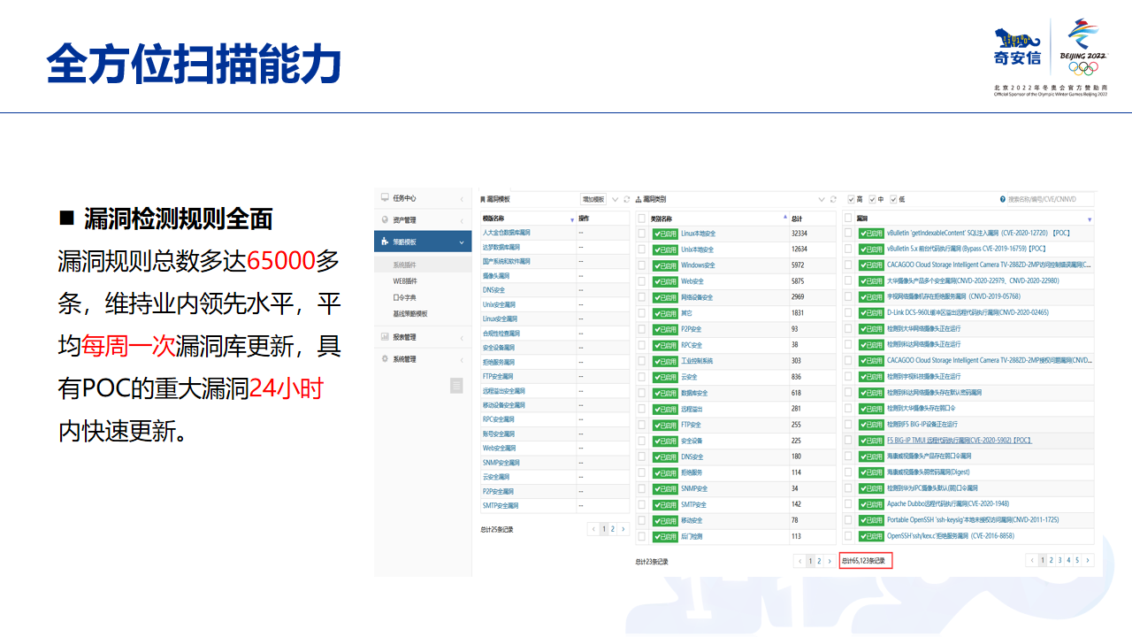
Task: Go to page 2 of template list
Action: [613, 529]
